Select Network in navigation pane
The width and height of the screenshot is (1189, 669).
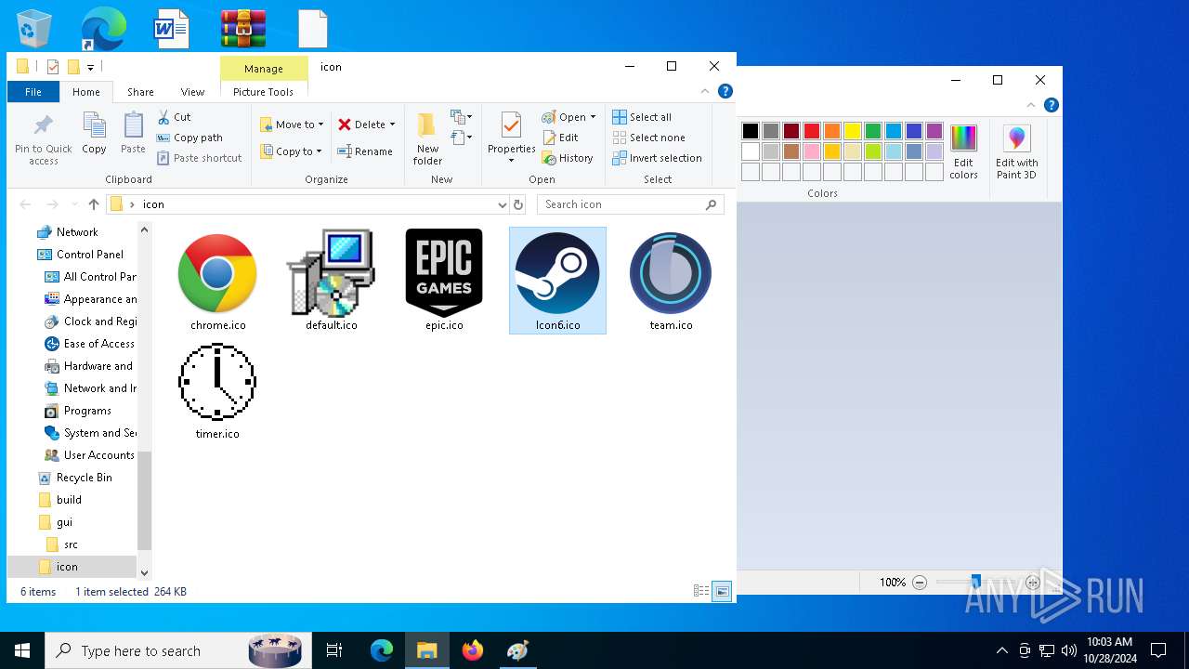(x=77, y=232)
